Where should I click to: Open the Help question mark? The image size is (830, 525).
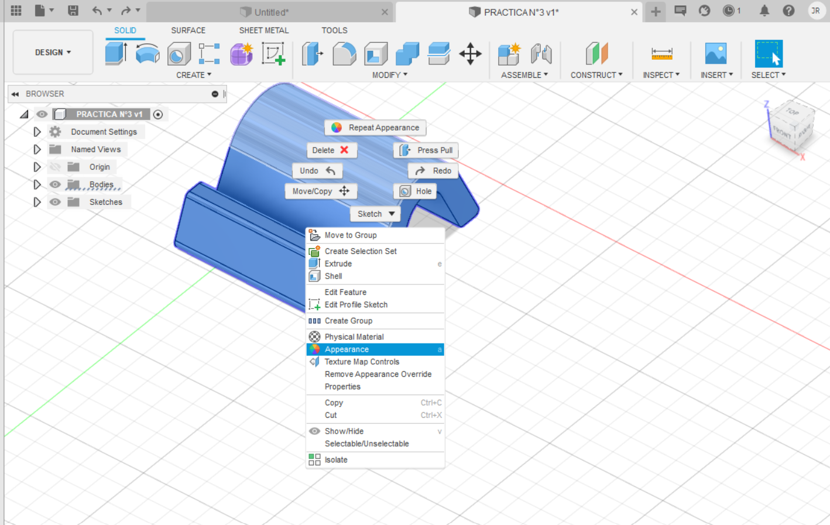[789, 11]
